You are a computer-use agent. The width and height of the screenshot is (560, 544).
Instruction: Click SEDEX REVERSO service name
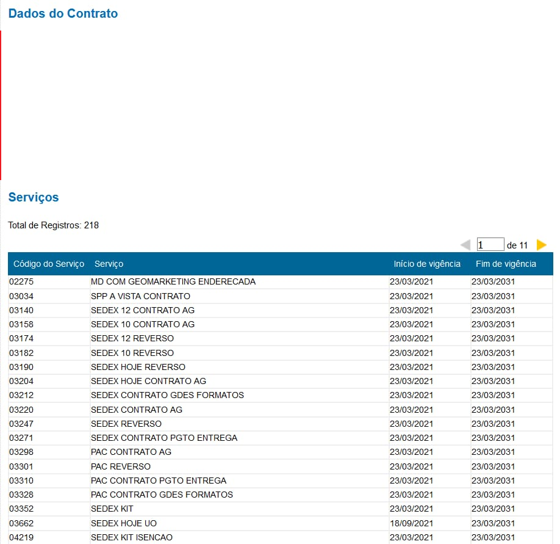point(126,424)
